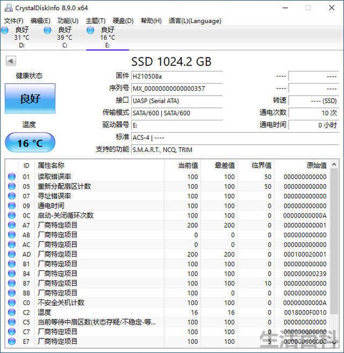The image size is (344, 353).
Task: Click the power-on hours field 0 小时
Action: (x=313, y=125)
